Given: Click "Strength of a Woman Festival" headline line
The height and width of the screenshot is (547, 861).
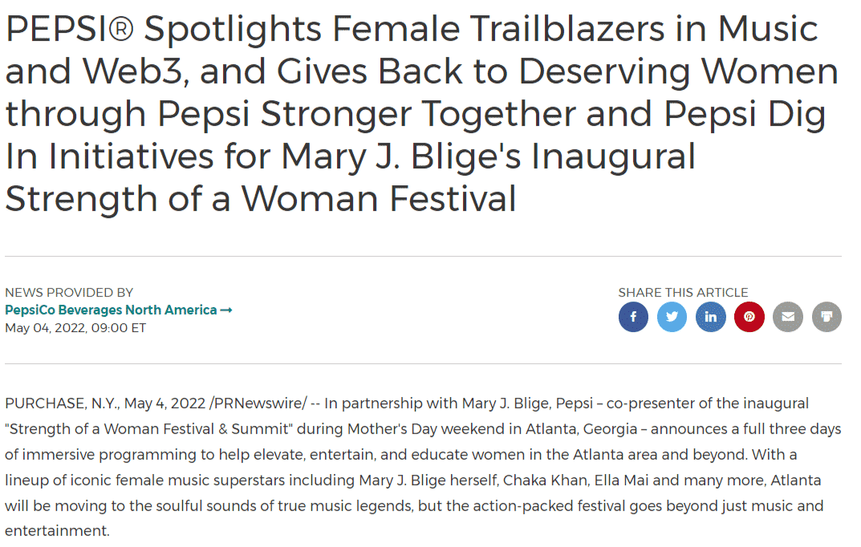Looking at the screenshot, I should [261, 199].
